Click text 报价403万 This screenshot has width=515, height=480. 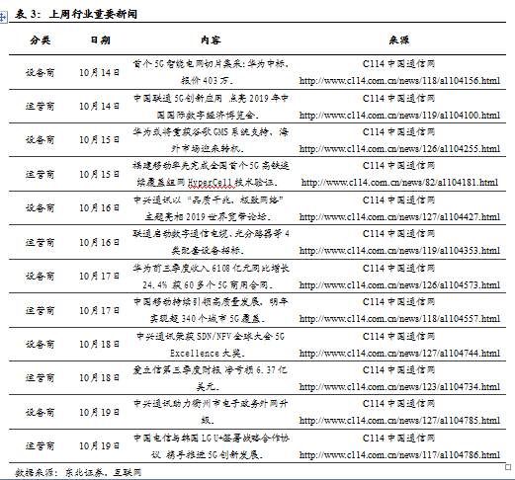pyautogui.click(x=207, y=81)
